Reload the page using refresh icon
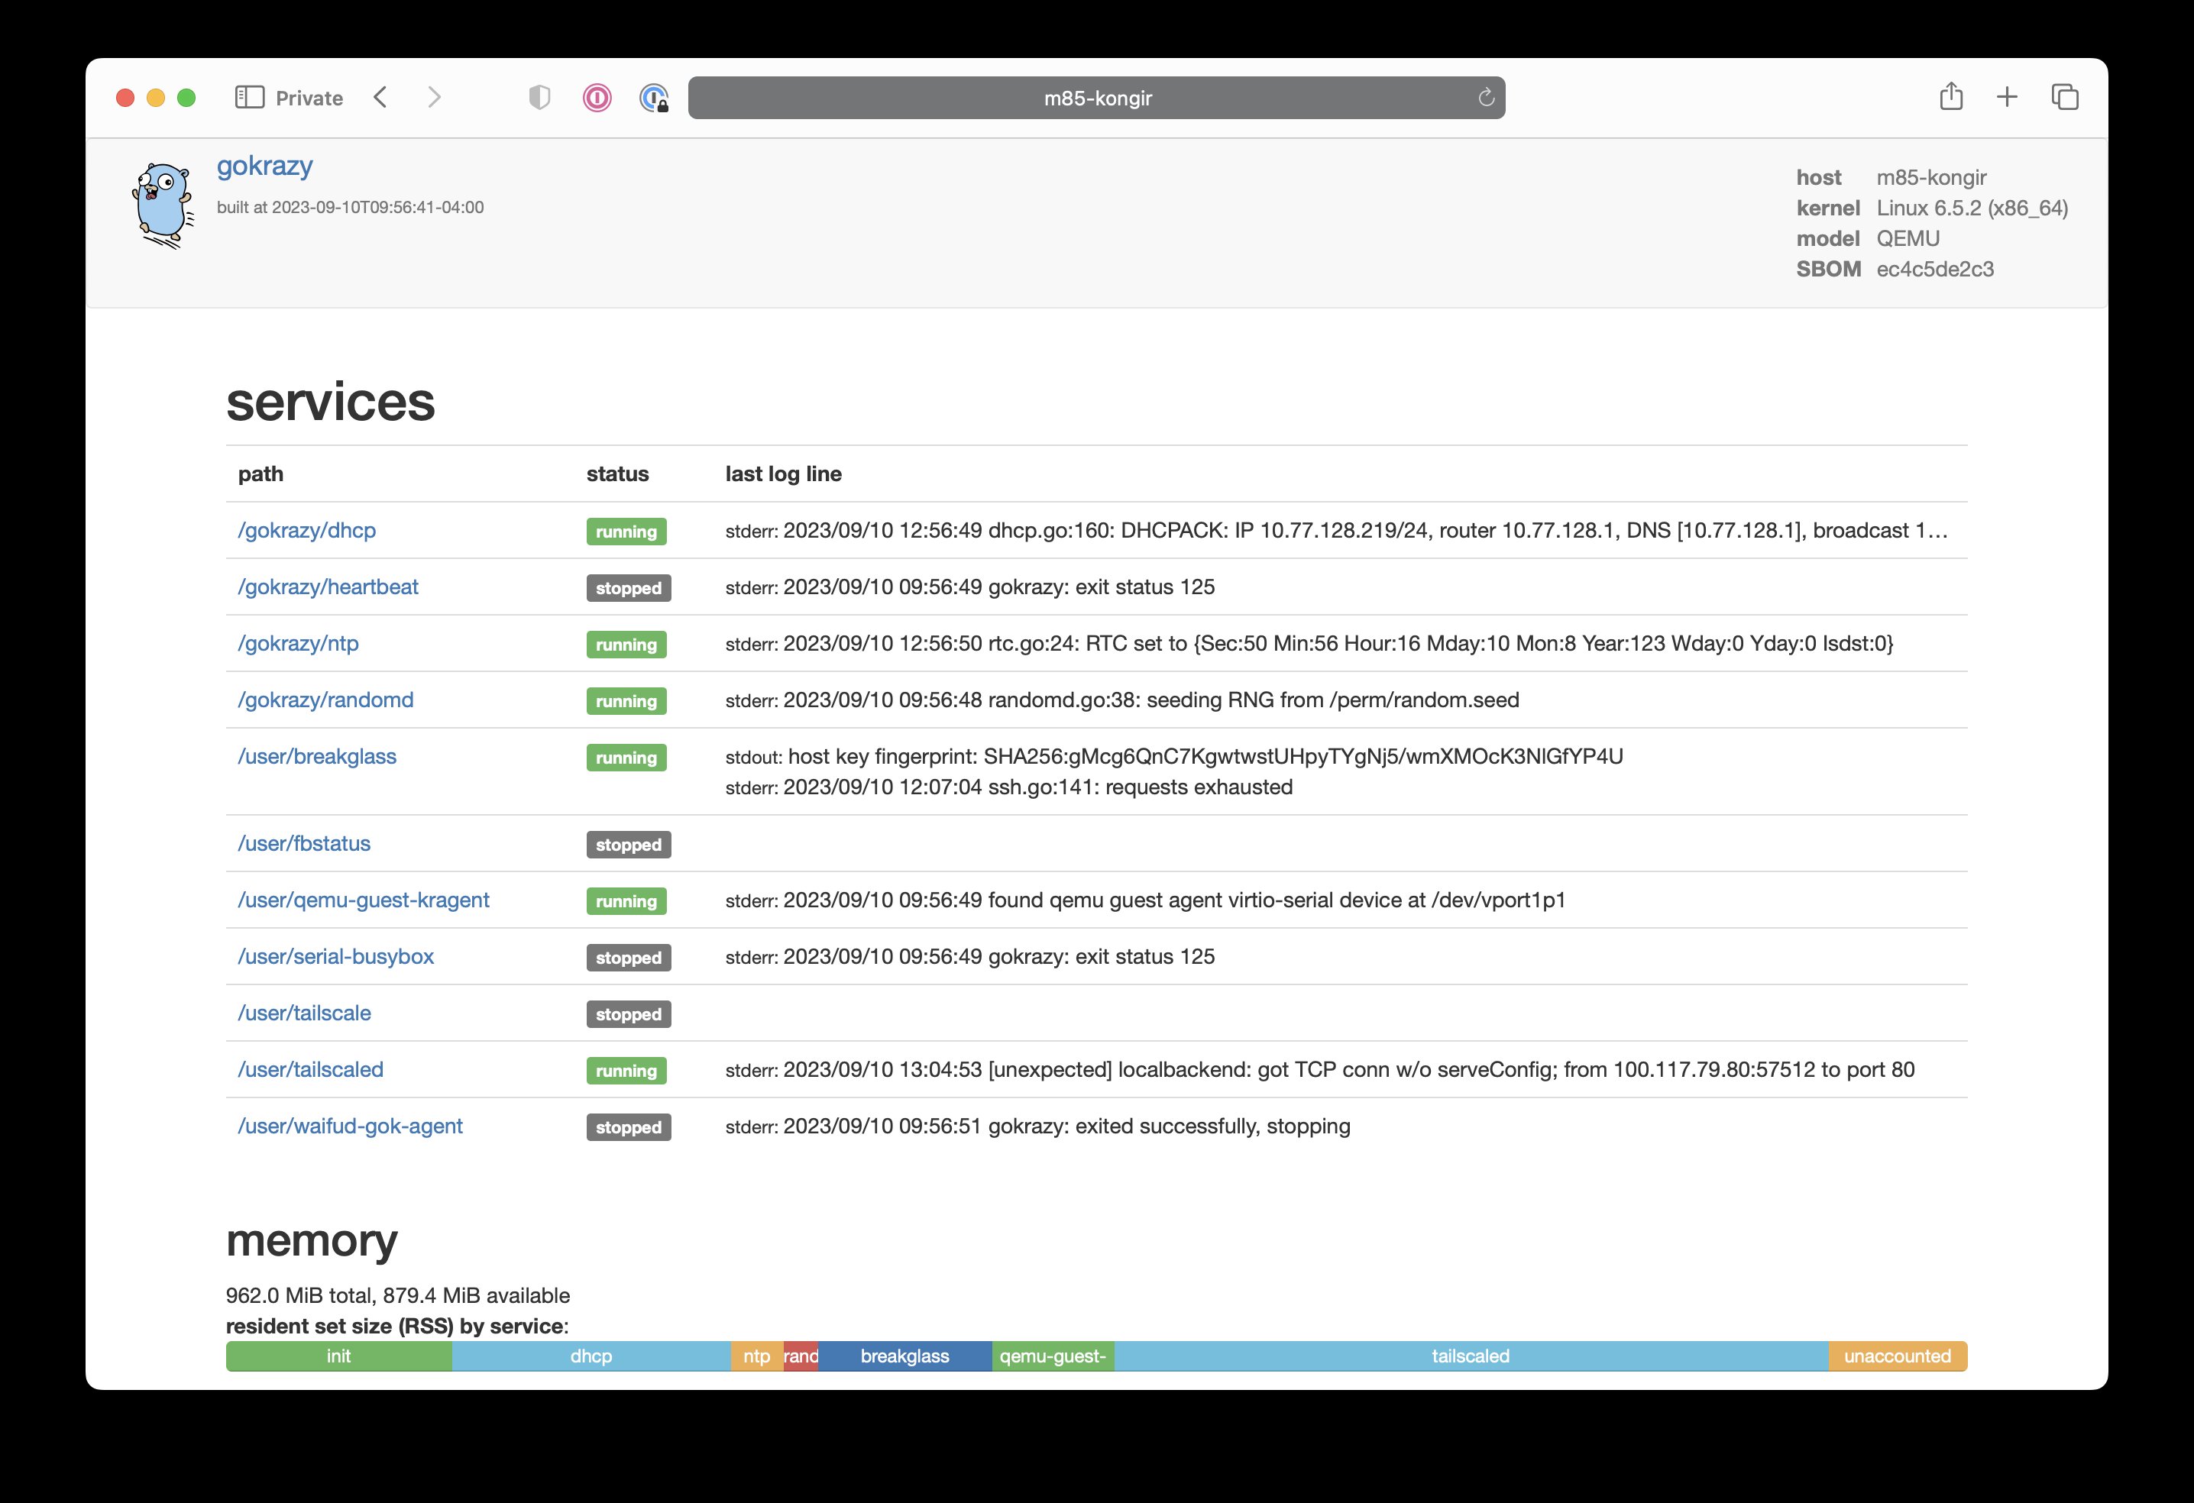The image size is (2194, 1503). tap(1485, 97)
